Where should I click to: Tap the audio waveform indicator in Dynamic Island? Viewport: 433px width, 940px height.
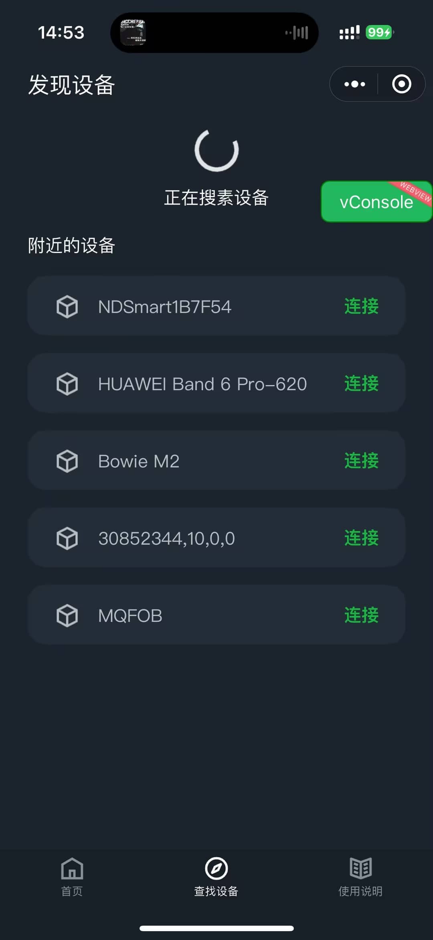(x=297, y=33)
